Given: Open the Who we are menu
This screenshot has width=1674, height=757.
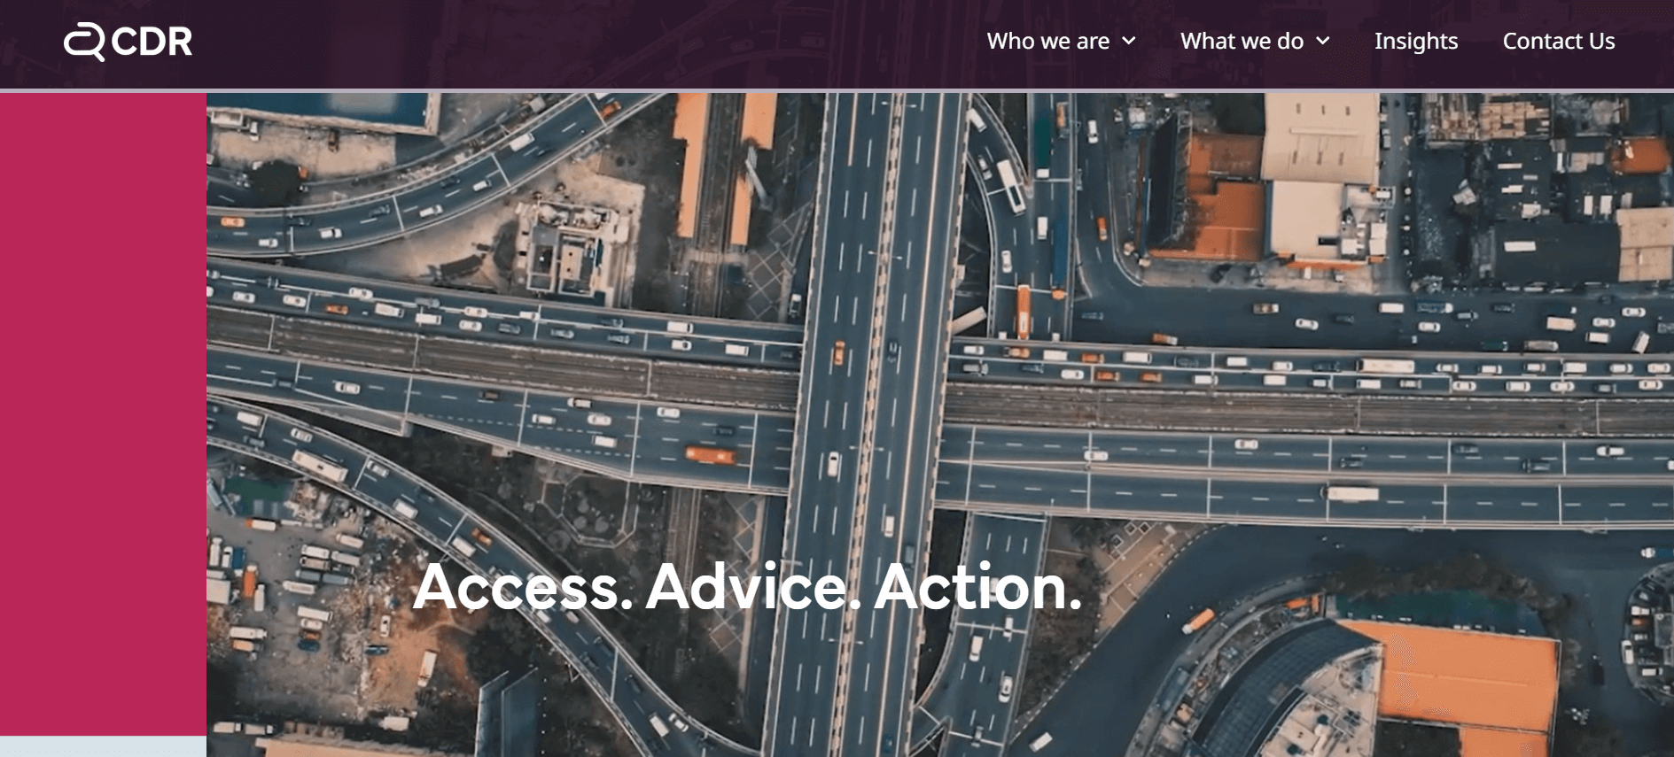Looking at the screenshot, I should click(1048, 41).
